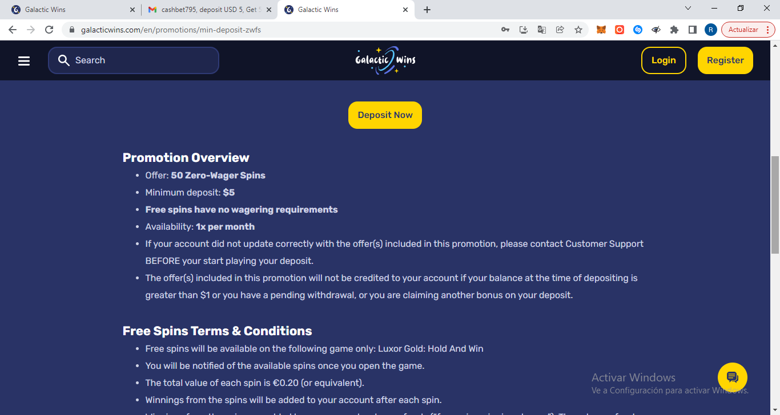Open the Actualizar update menu

[747, 30]
